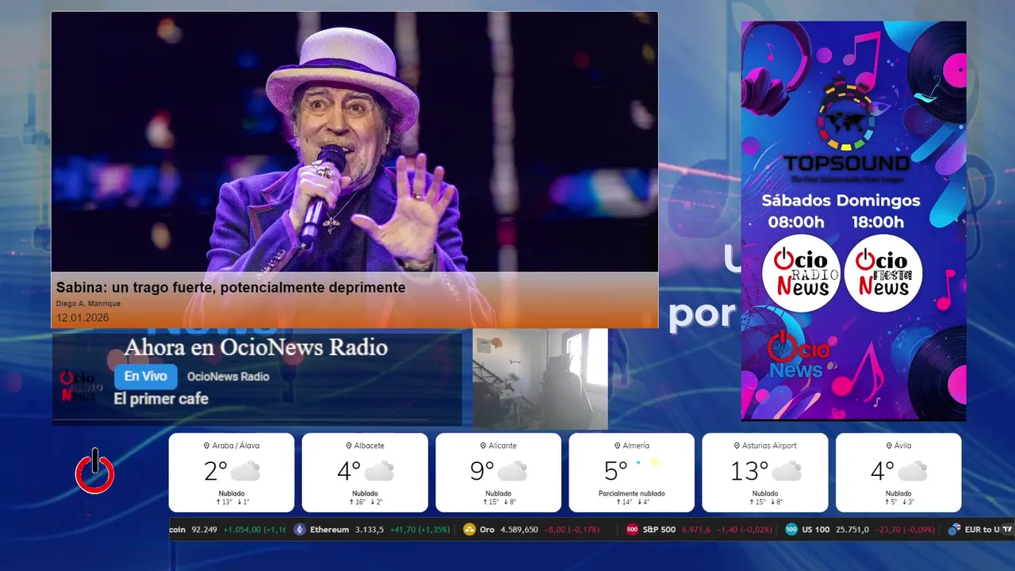Click the cloud icon in Asturias Airport card
Viewport: 1015px width, 571px height.
[x=787, y=471]
